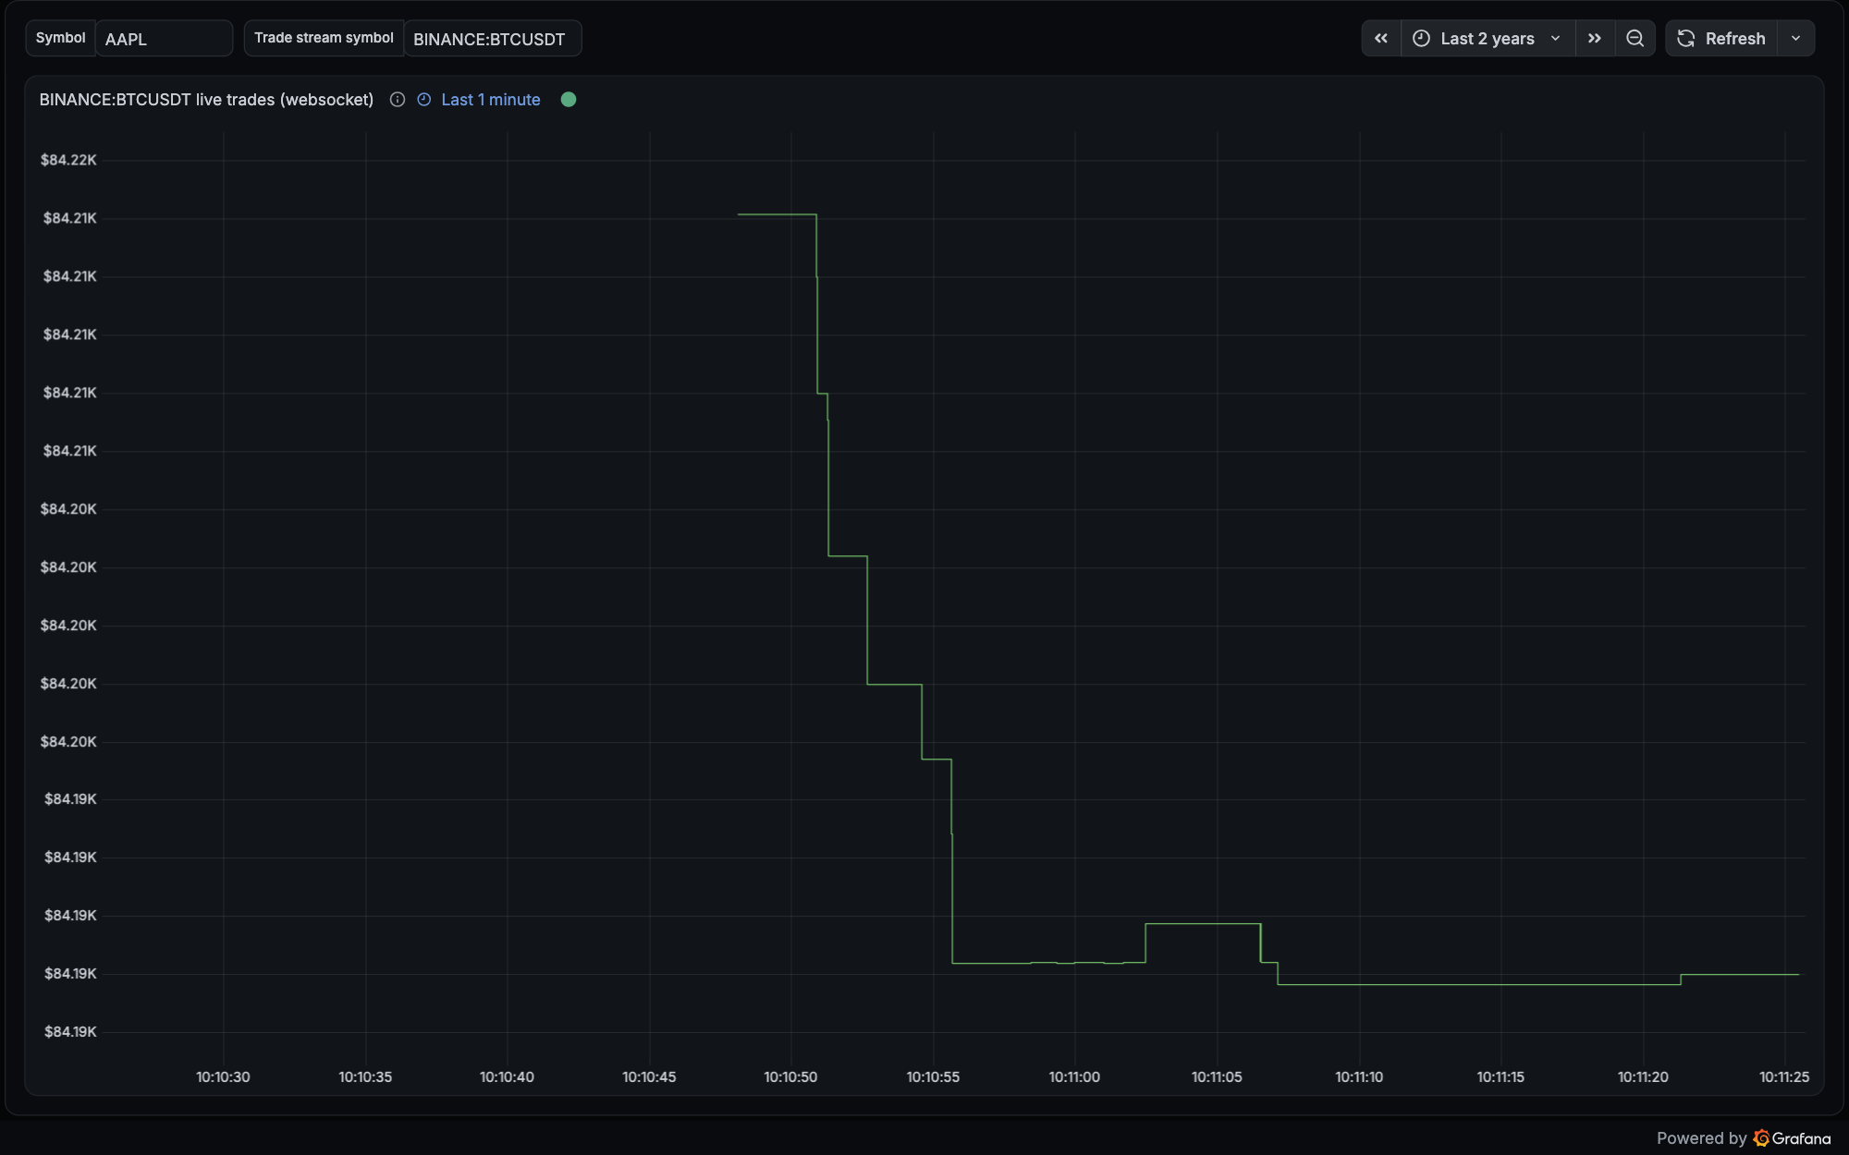Shift time range forward with double-right arrow
This screenshot has width=1849, height=1155.
point(1595,39)
